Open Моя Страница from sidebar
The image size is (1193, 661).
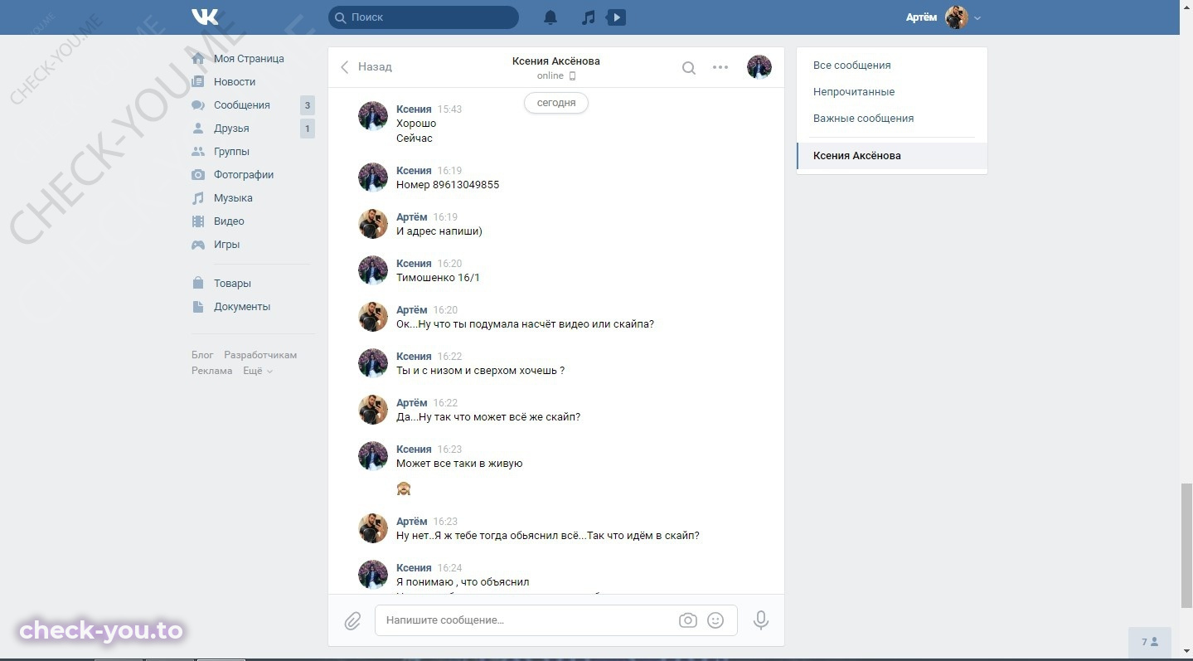tap(249, 59)
